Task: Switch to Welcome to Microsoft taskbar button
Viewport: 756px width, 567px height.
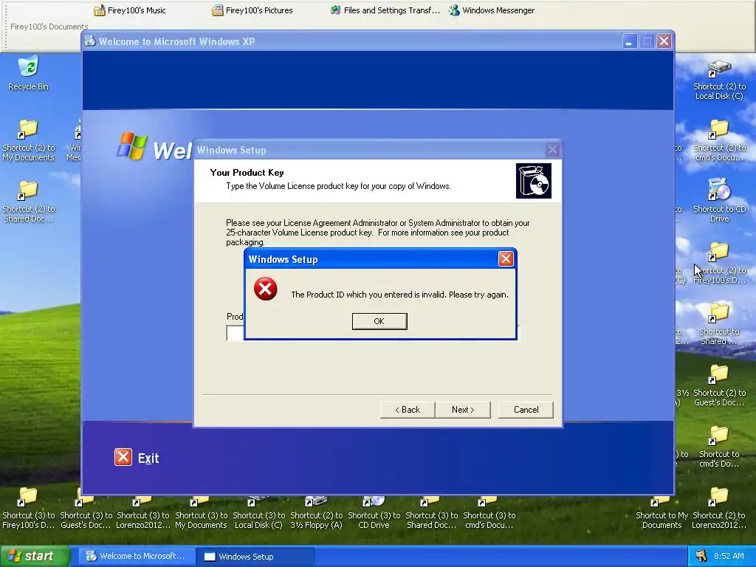Action: coord(136,556)
